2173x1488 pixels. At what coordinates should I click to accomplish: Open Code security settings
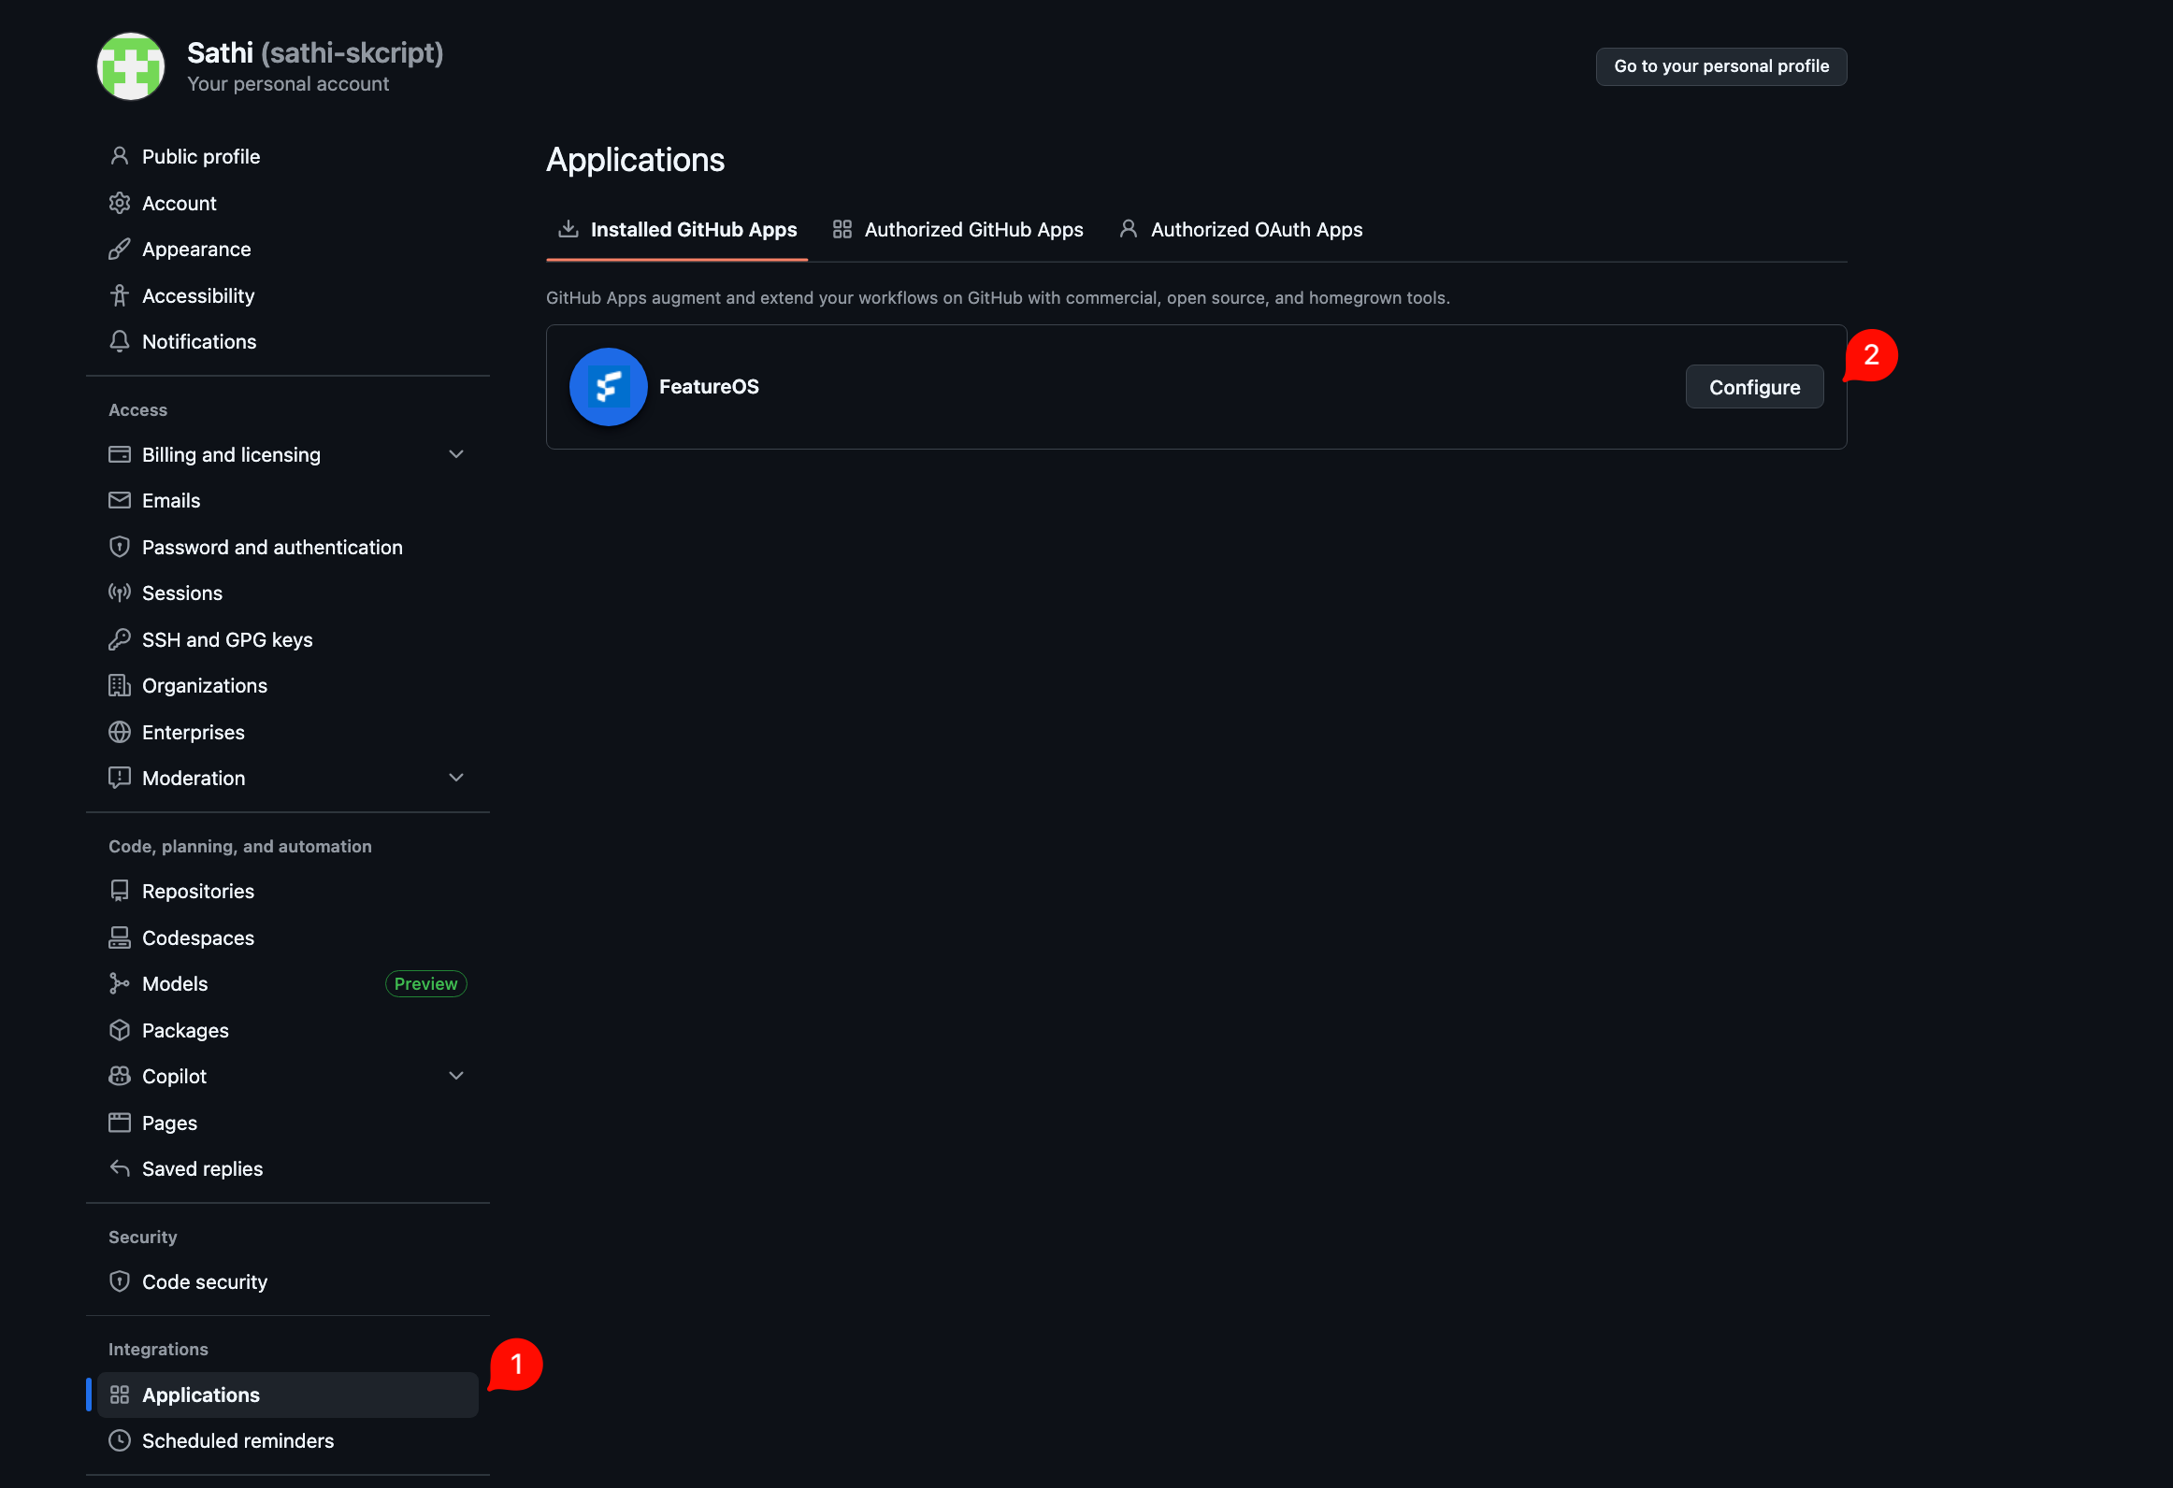tap(288, 1281)
